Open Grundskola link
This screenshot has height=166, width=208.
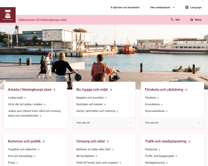click(154, 104)
